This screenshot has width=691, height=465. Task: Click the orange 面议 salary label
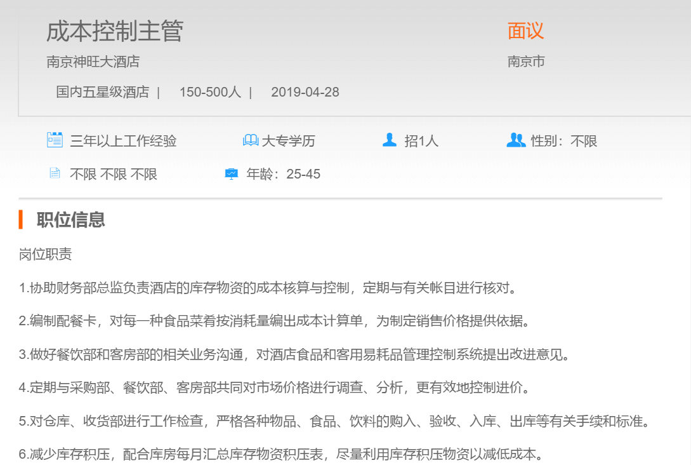pyautogui.click(x=525, y=30)
